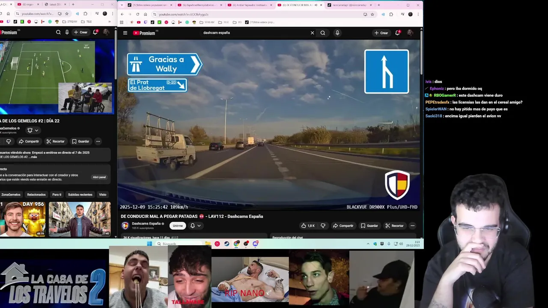Start voice search in the main YouTube window
The height and width of the screenshot is (308, 548).
coord(337,33)
